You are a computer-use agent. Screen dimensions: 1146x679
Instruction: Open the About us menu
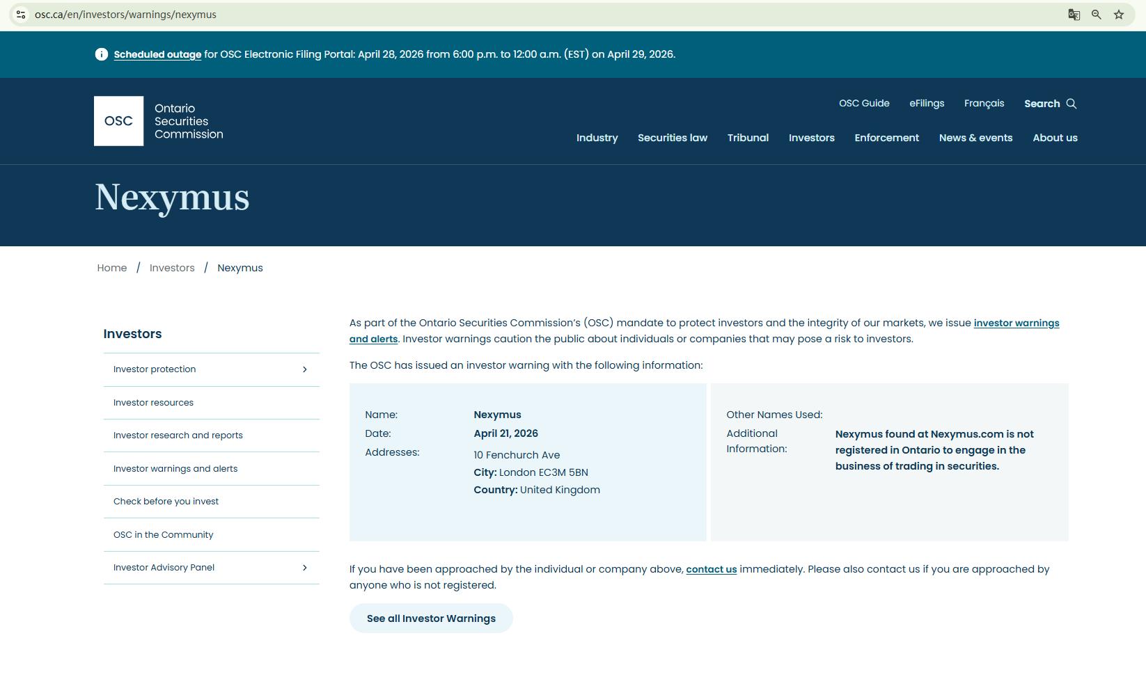tap(1055, 138)
